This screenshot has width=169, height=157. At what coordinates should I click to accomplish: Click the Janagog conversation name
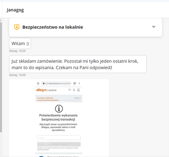point(15,10)
